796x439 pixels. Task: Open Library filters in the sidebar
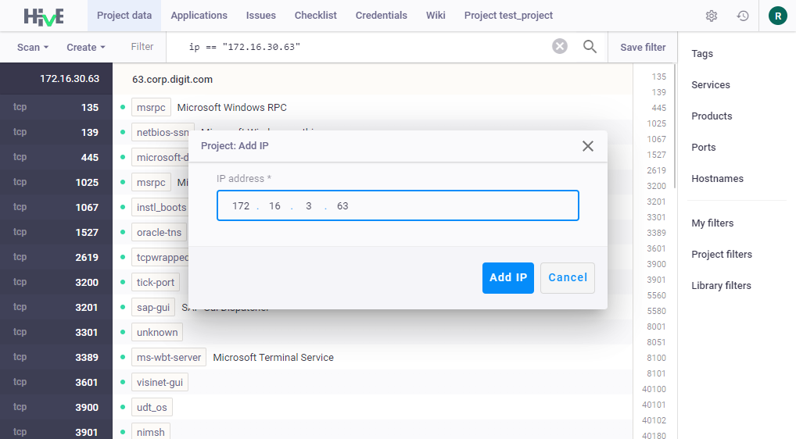(x=721, y=286)
